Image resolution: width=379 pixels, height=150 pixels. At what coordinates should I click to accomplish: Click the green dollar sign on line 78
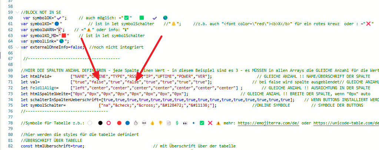coord(177,123)
